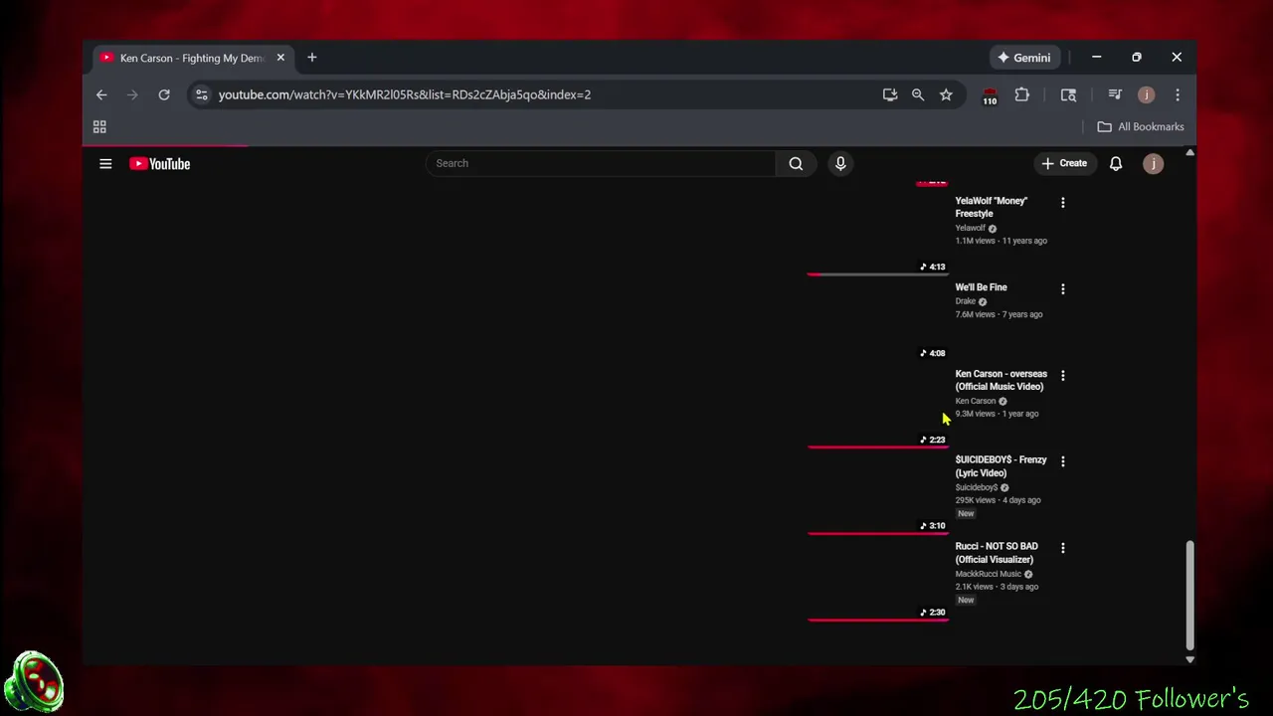Start voice search with the microphone icon
1273x716 pixels.
[x=840, y=163]
